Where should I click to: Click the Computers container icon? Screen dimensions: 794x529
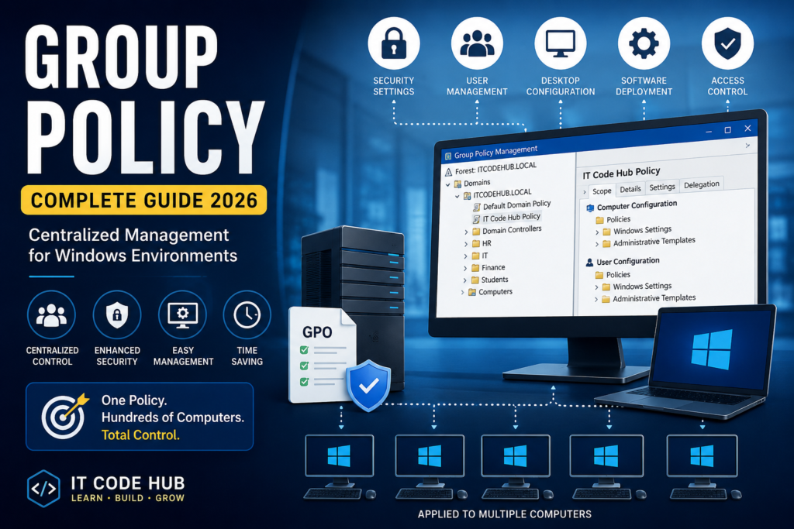tap(472, 292)
